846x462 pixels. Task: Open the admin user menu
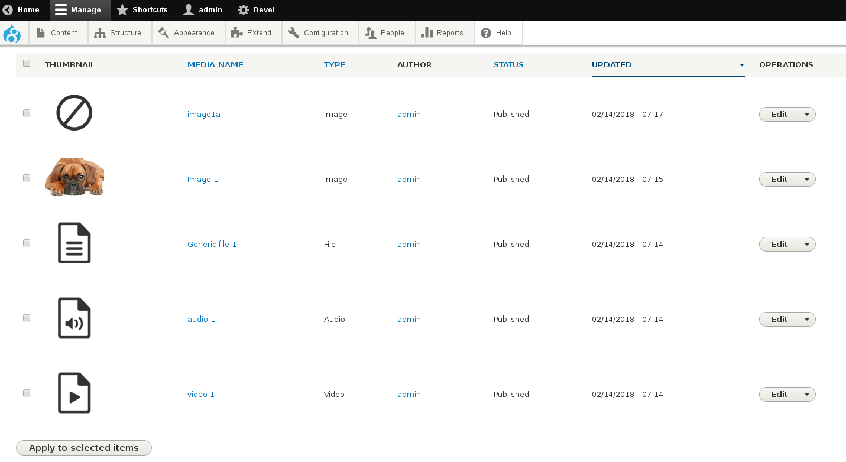(203, 10)
